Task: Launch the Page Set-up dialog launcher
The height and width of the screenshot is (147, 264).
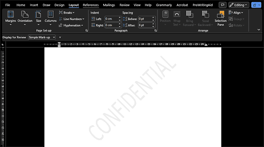Action: click(x=87, y=30)
